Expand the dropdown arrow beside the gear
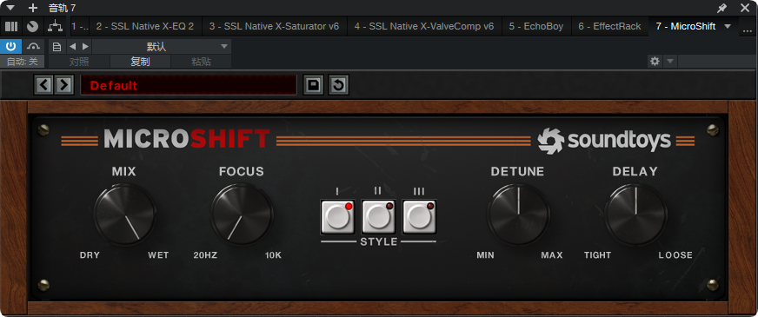 [x=670, y=61]
